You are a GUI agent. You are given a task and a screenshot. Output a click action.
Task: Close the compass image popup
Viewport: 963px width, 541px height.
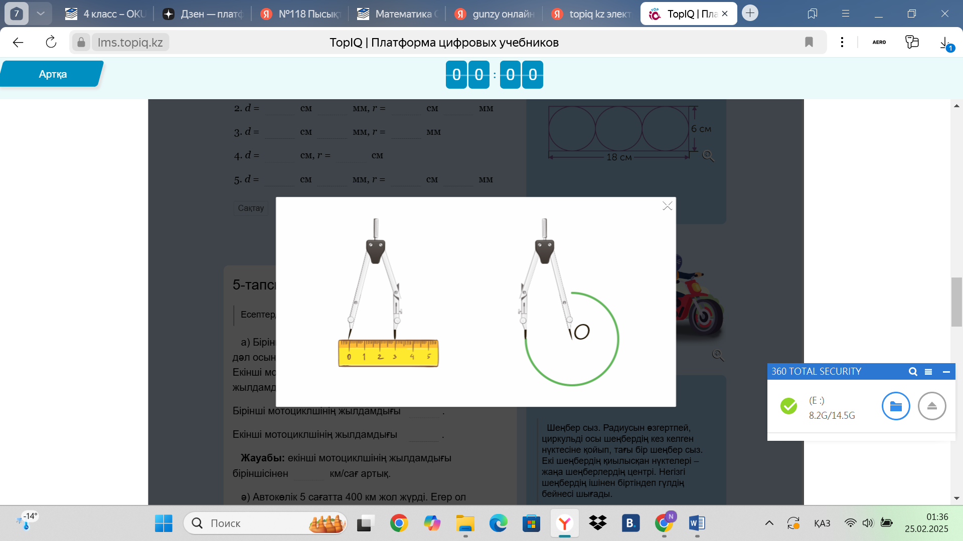click(667, 206)
